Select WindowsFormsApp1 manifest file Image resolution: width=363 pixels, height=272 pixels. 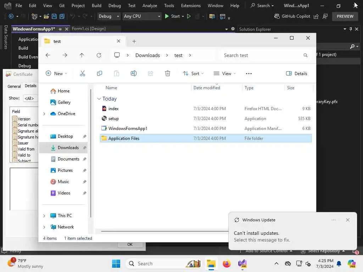206,129
